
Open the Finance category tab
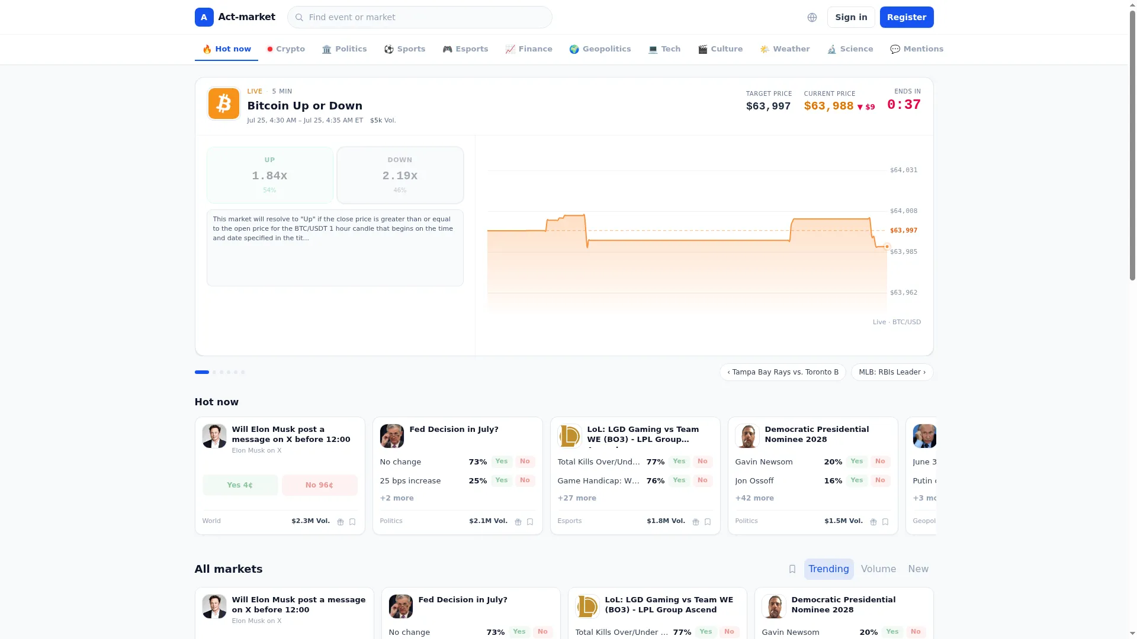[529, 49]
